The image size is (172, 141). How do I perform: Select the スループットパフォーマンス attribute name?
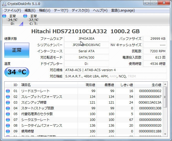click(42, 97)
